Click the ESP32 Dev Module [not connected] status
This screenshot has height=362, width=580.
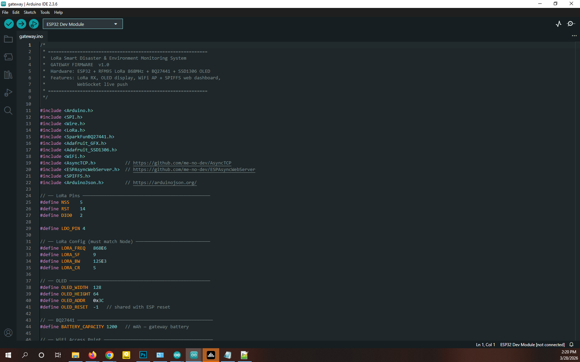pos(532,344)
